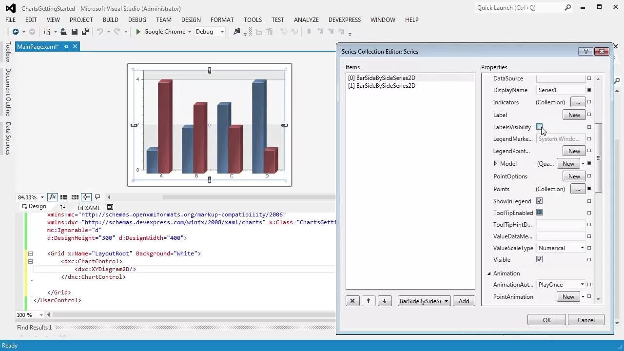The width and height of the screenshot is (624, 351).
Task: Collapse the Grid element in XAML editor
Action: [30, 253]
